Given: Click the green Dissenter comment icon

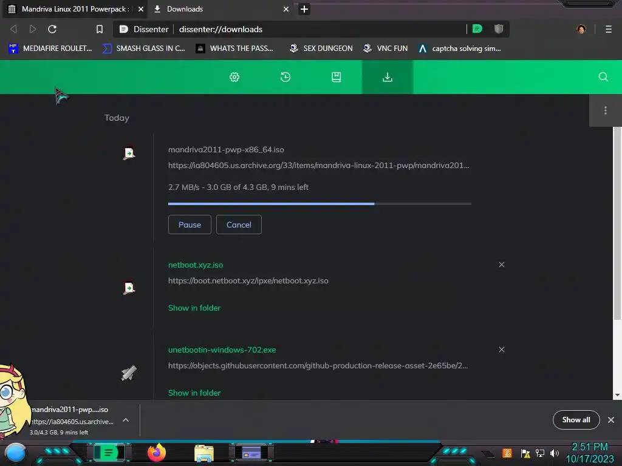Looking at the screenshot, I should click(x=477, y=29).
